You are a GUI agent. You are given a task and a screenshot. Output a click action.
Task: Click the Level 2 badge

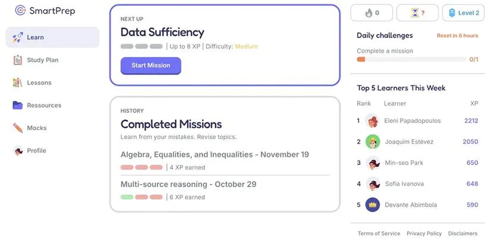(463, 12)
